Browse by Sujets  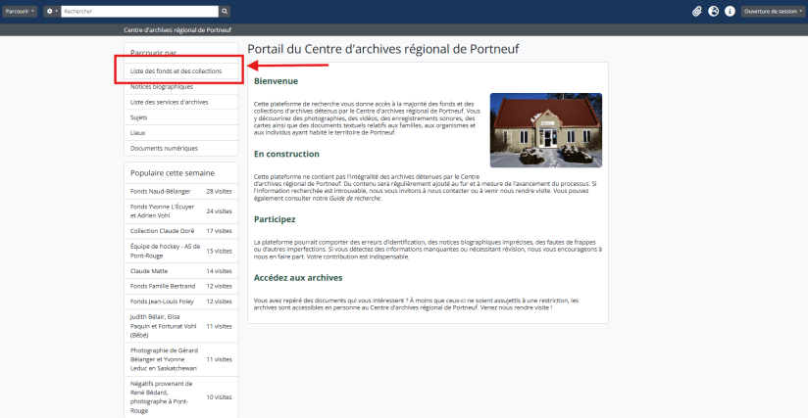coord(139,117)
